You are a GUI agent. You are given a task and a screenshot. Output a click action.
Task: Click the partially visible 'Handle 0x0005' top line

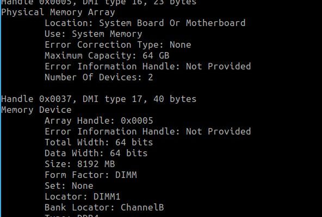click(x=99, y=3)
